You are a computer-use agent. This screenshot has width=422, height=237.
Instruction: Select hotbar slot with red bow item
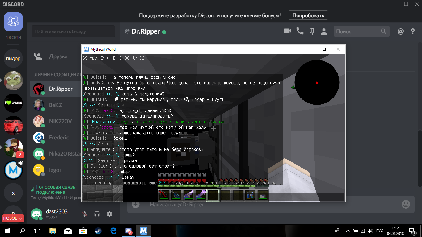[x=163, y=195]
